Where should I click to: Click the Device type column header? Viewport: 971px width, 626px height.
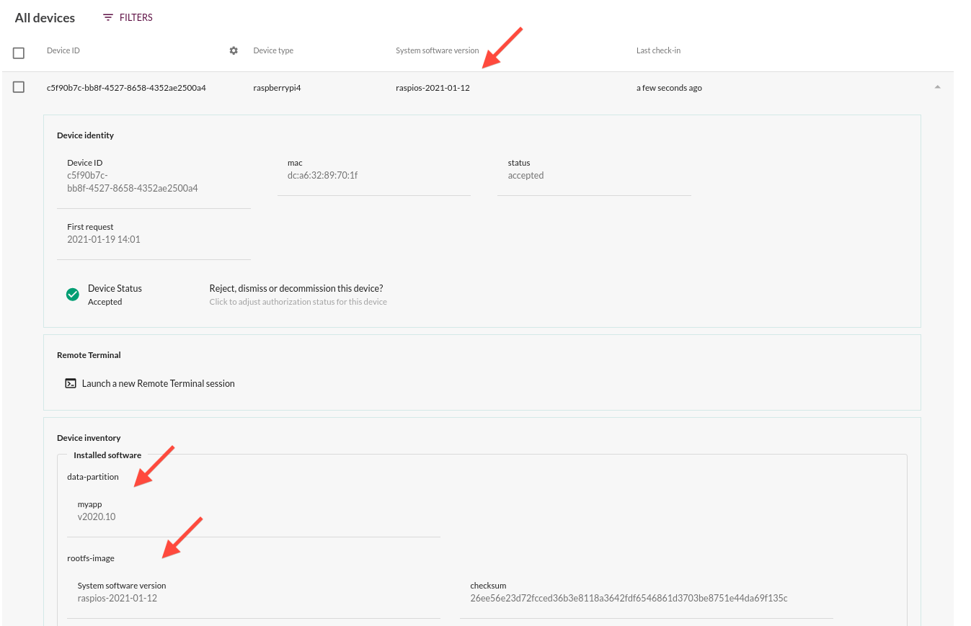[273, 50]
